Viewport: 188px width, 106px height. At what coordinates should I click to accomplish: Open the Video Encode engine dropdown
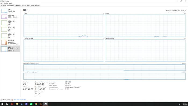28,38
